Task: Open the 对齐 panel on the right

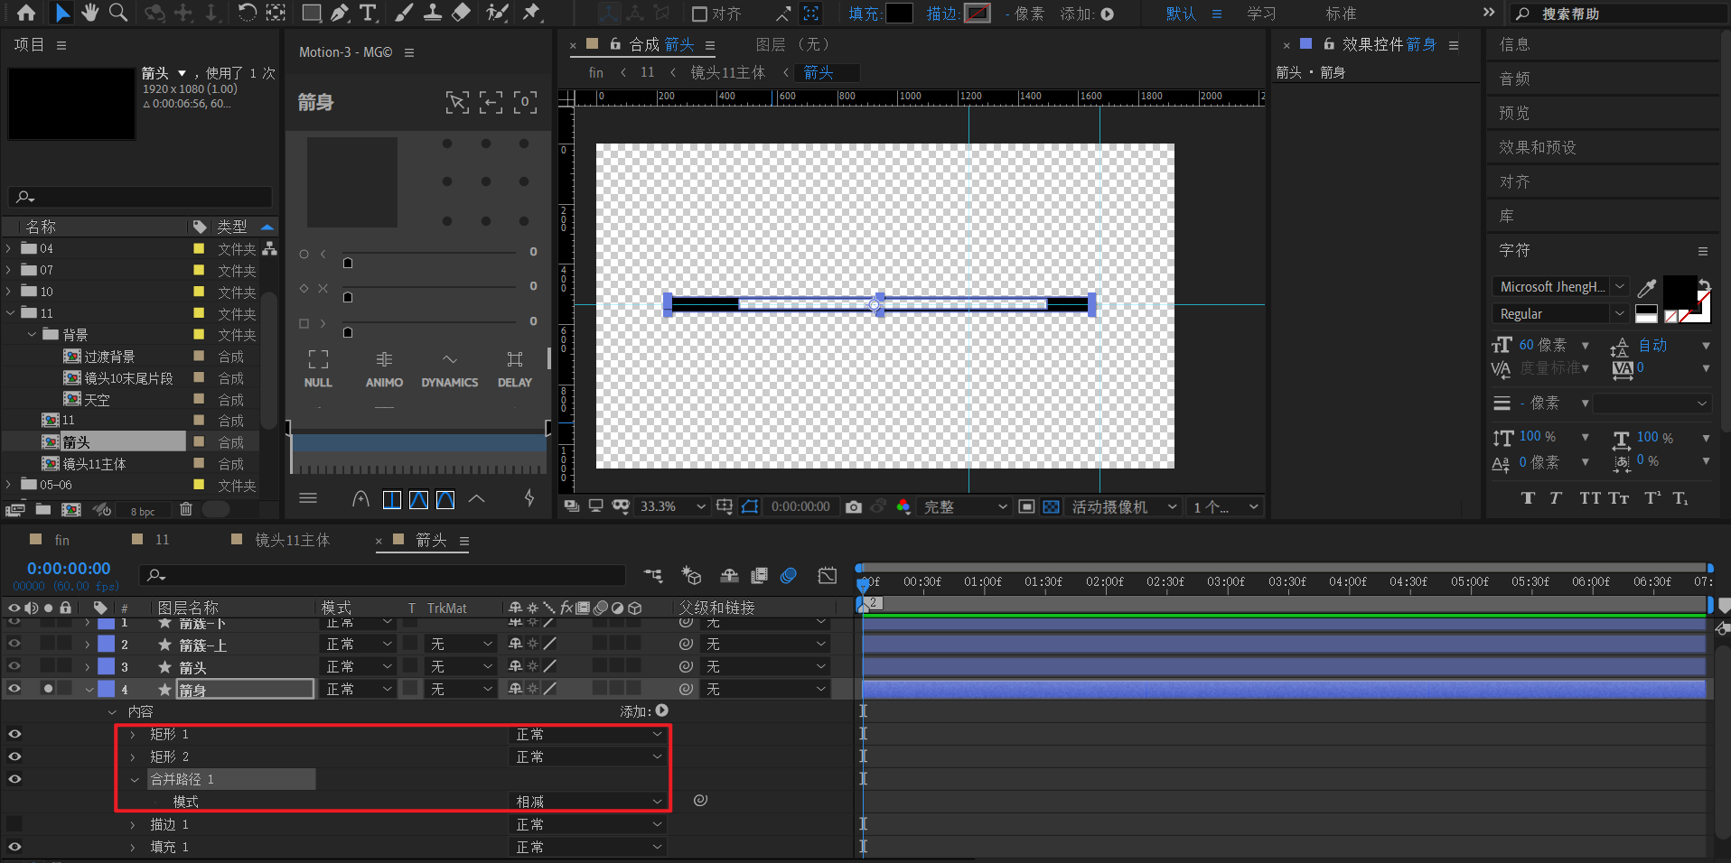Action: (1514, 181)
